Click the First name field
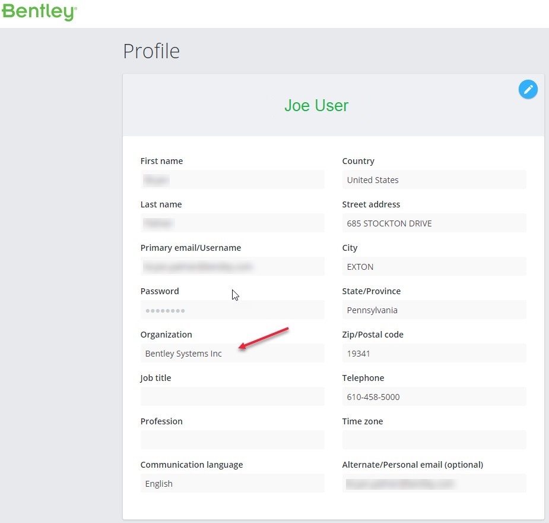The height and width of the screenshot is (523, 549). pos(232,179)
